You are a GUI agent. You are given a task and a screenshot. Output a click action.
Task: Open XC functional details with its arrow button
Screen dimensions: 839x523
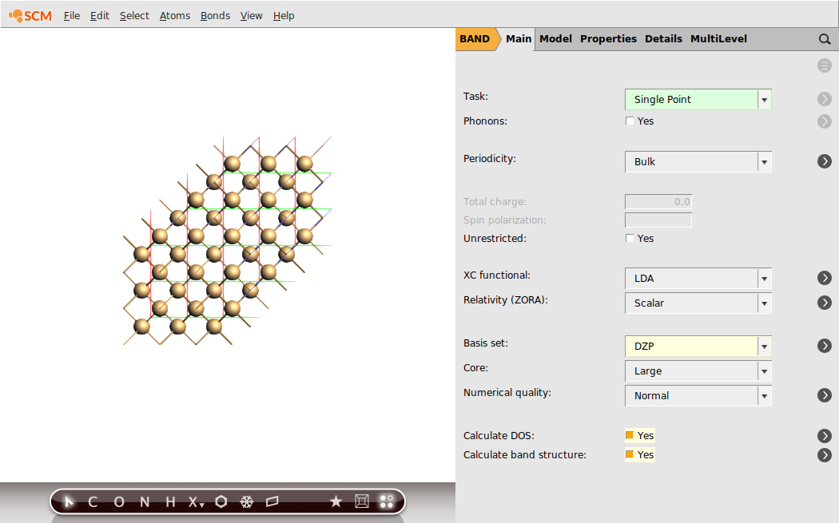[x=825, y=278]
